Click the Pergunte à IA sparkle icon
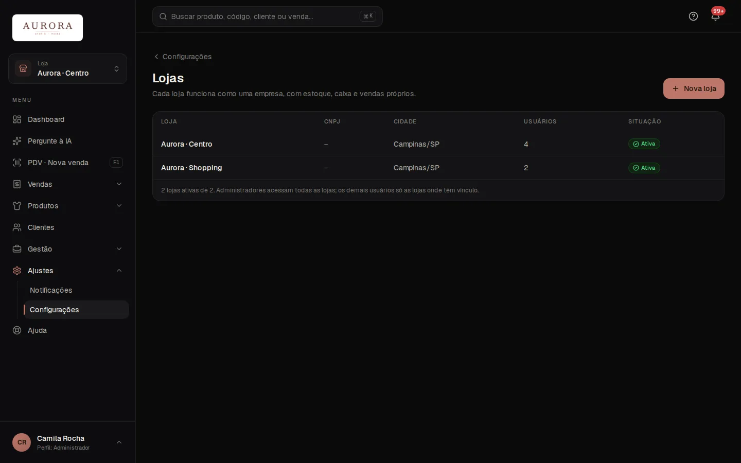This screenshot has width=741, height=463. coord(17,141)
